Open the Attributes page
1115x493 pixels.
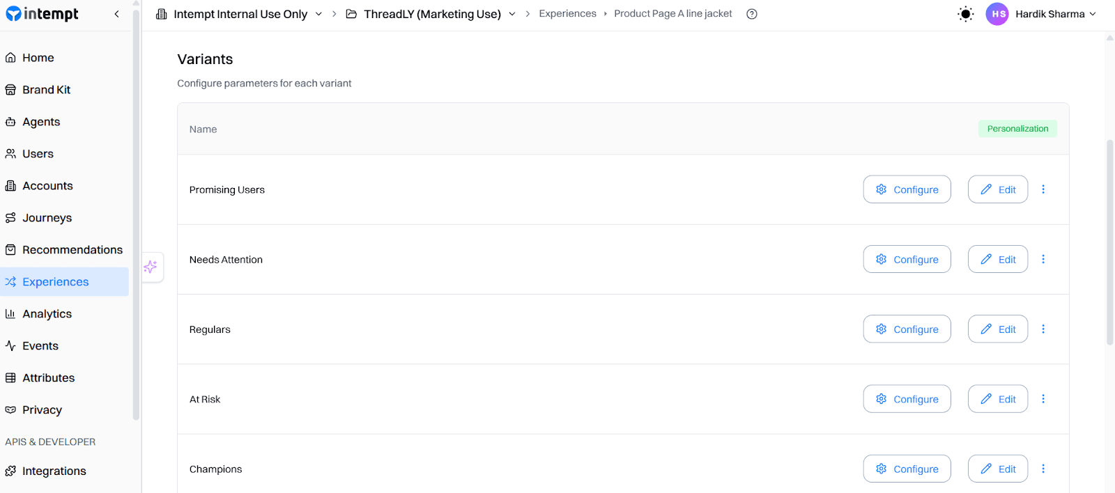64,378
